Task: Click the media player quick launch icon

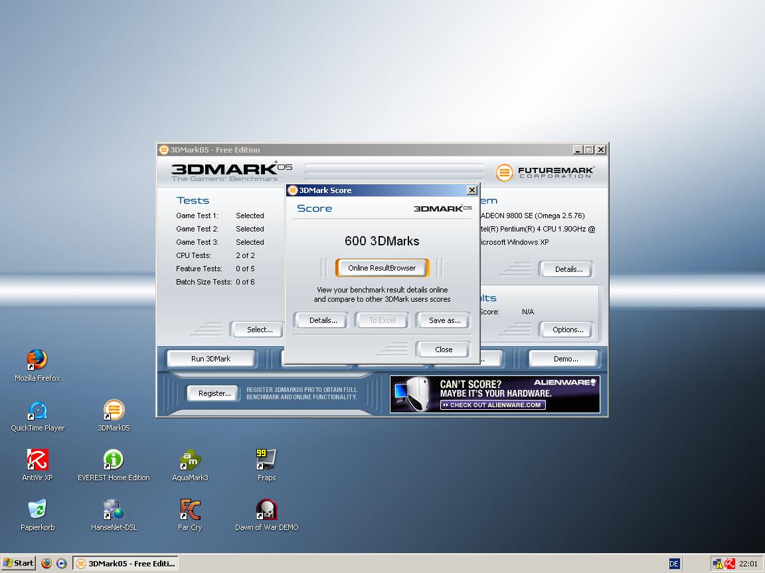Action: coord(62,563)
